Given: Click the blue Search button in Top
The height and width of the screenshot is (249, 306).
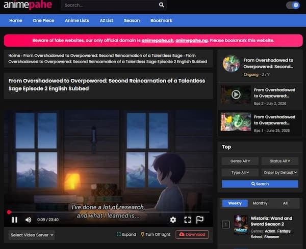Looking at the screenshot, I should pyautogui.click(x=260, y=184).
